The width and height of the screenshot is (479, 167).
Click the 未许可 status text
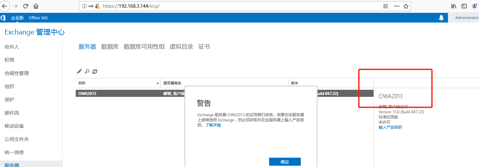385,122
